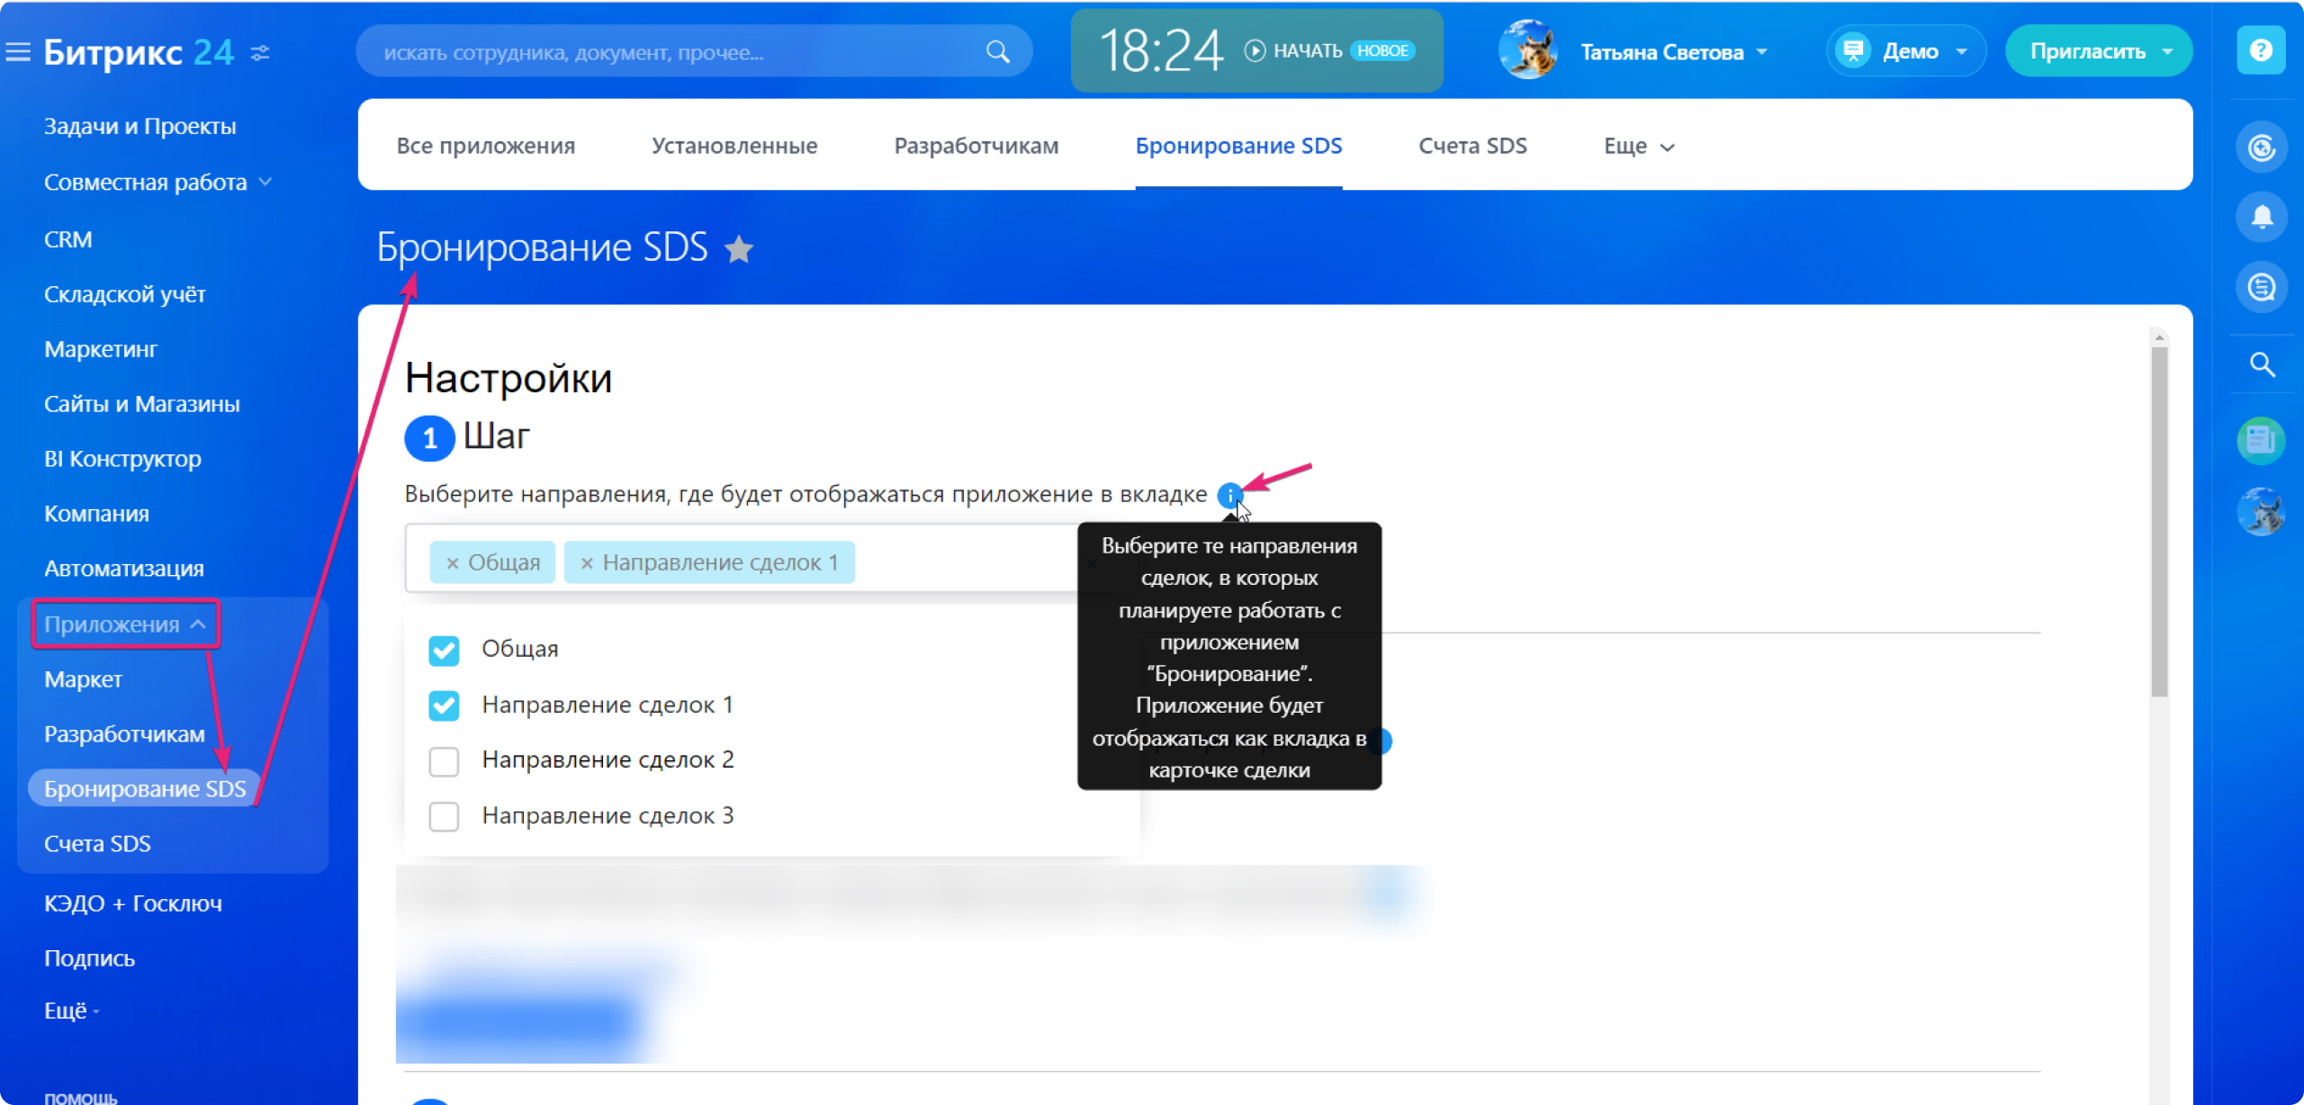The image size is (2304, 1105).
Task: Click the Пригласить button
Action: [x=2088, y=51]
